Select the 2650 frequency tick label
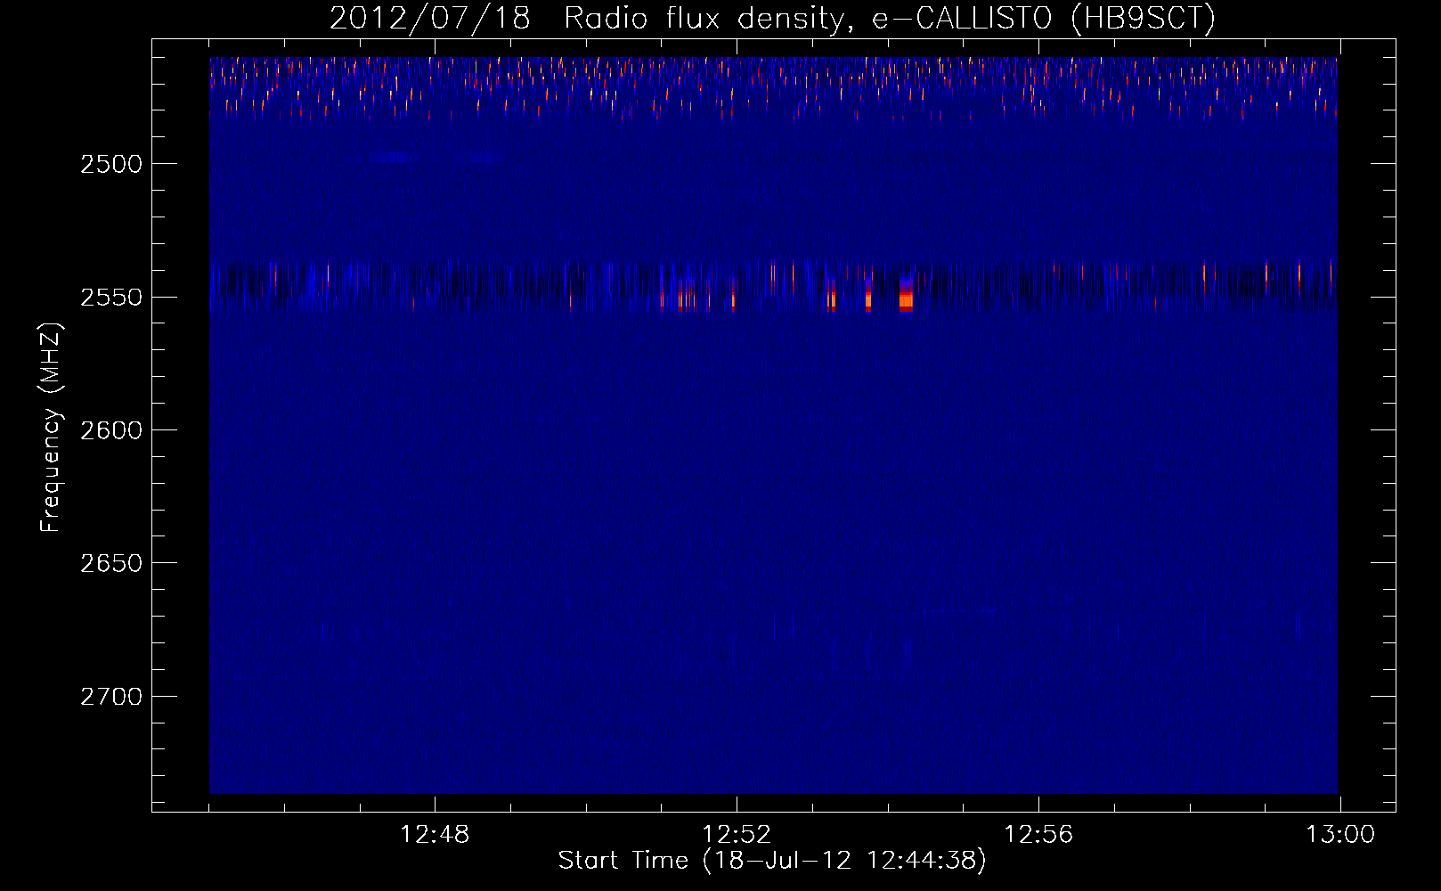Screen dimensions: 1441x891 point(111,563)
